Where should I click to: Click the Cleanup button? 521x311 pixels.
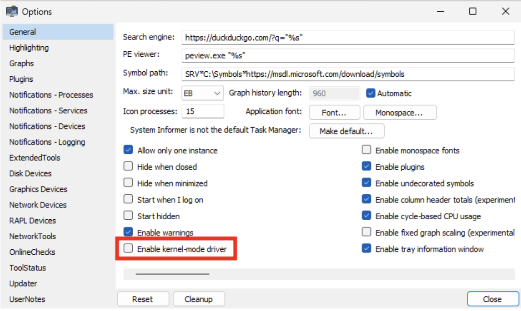pyautogui.click(x=198, y=299)
